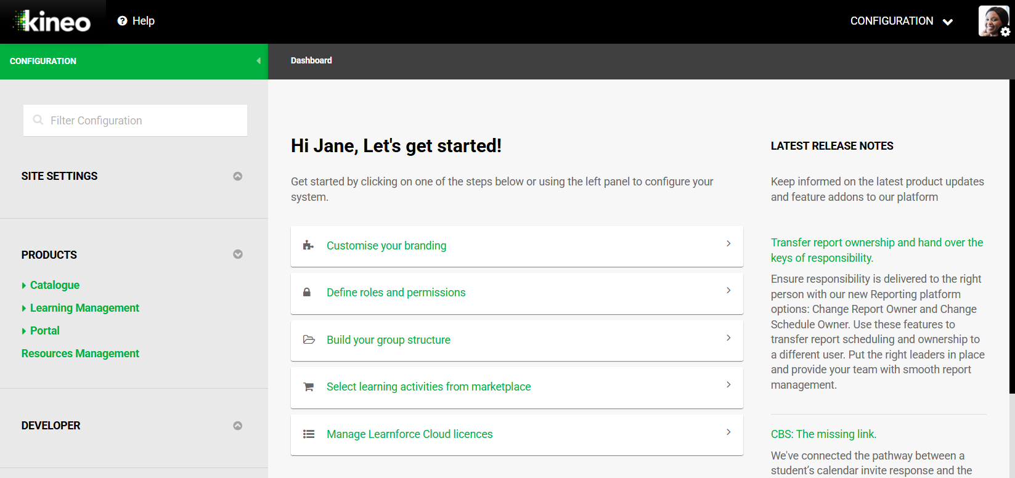Open CBS: The missing link note
Image resolution: width=1015 pixels, height=478 pixels.
823,434
